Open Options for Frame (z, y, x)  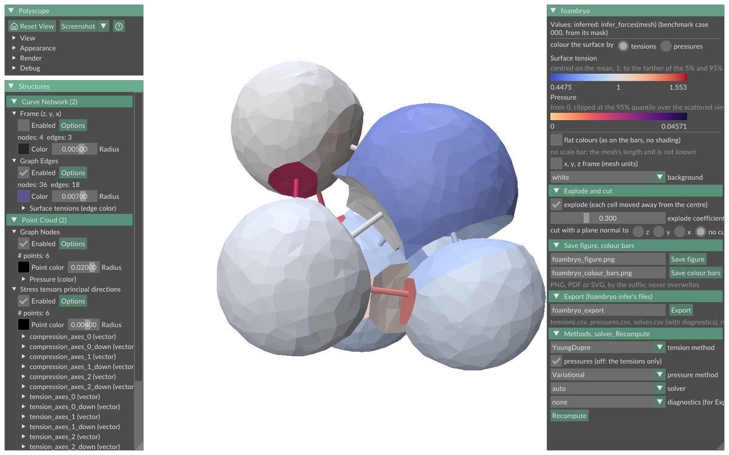73,125
